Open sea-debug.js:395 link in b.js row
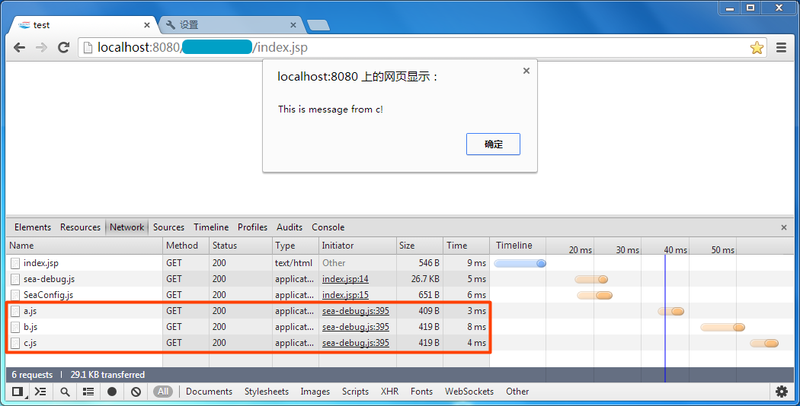800x406 pixels. (x=356, y=327)
